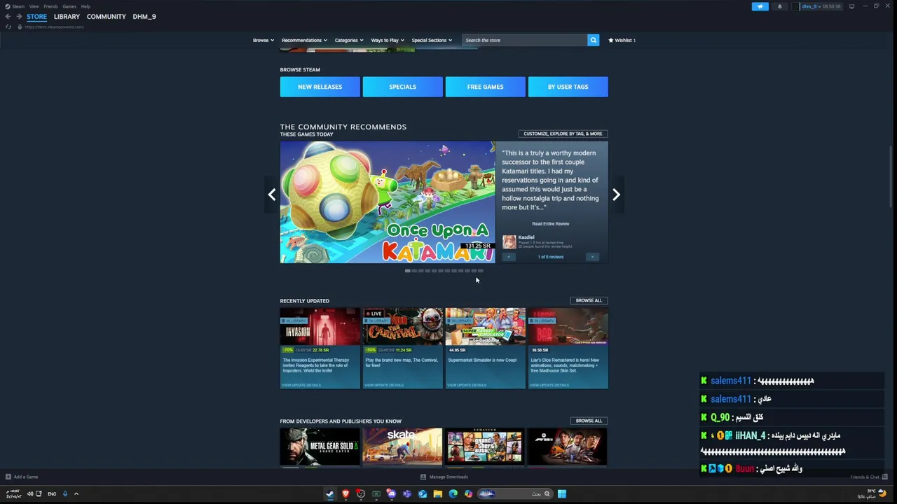The width and height of the screenshot is (897, 504).
Task: Click the microphone tray icon
Action: tap(64, 493)
